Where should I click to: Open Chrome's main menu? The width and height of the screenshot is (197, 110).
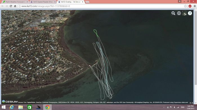click(x=195, y=6)
